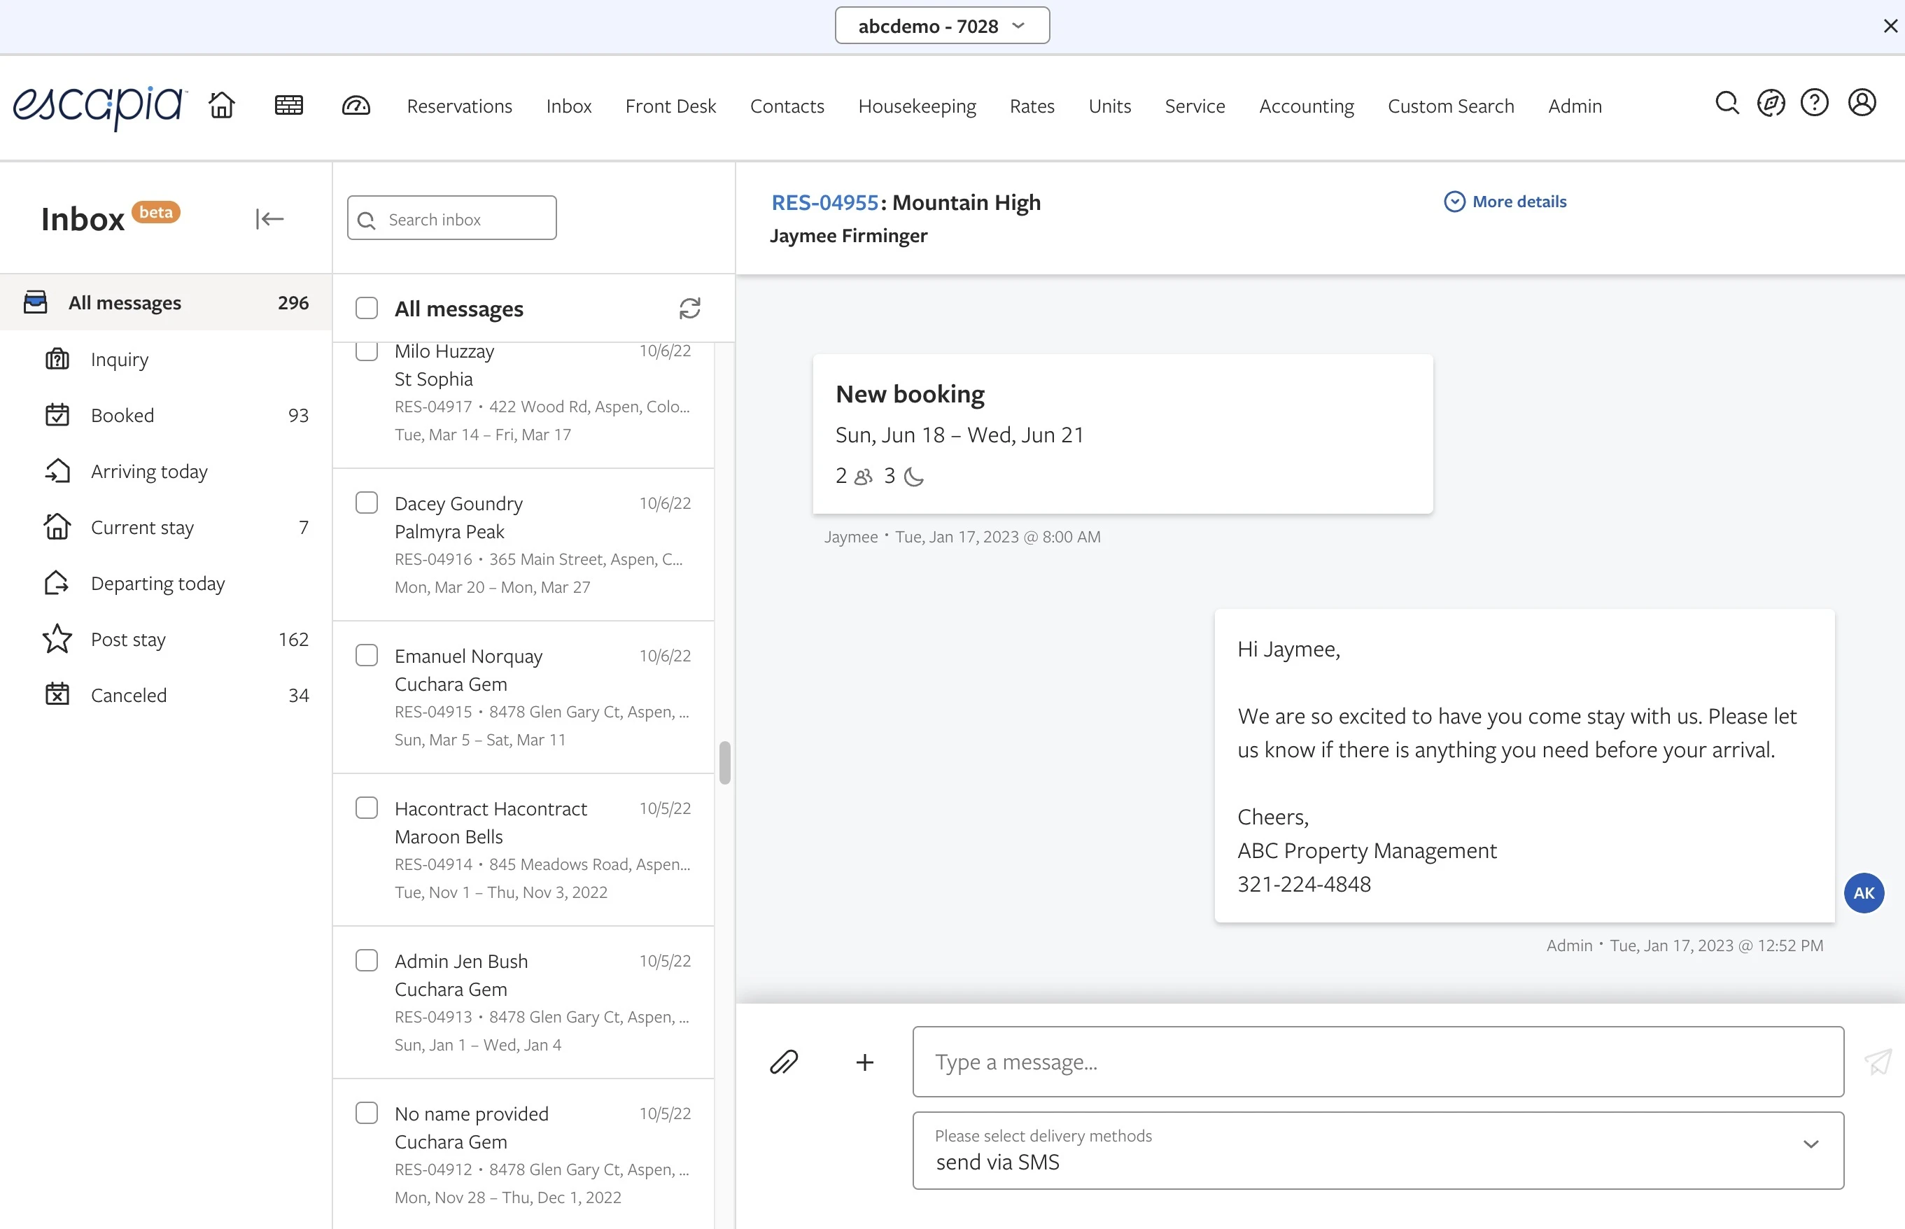The width and height of the screenshot is (1905, 1229).
Task: Select the Emanuel Norquay message checkbox
Action: pyautogui.click(x=366, y=656)
